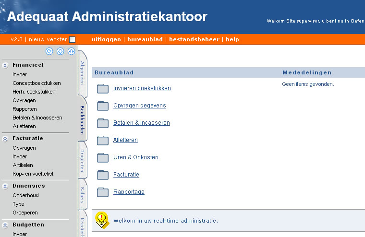Select Onderhoud under Dimensies

click(x=25, y=195)
